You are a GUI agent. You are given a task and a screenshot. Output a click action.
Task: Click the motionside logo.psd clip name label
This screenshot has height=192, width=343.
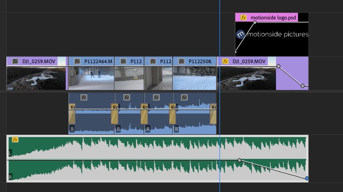pos(273,18)
